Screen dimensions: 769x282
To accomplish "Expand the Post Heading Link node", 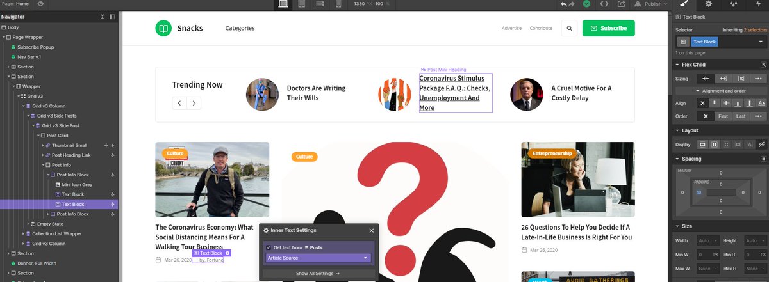I will coord(44,155).
